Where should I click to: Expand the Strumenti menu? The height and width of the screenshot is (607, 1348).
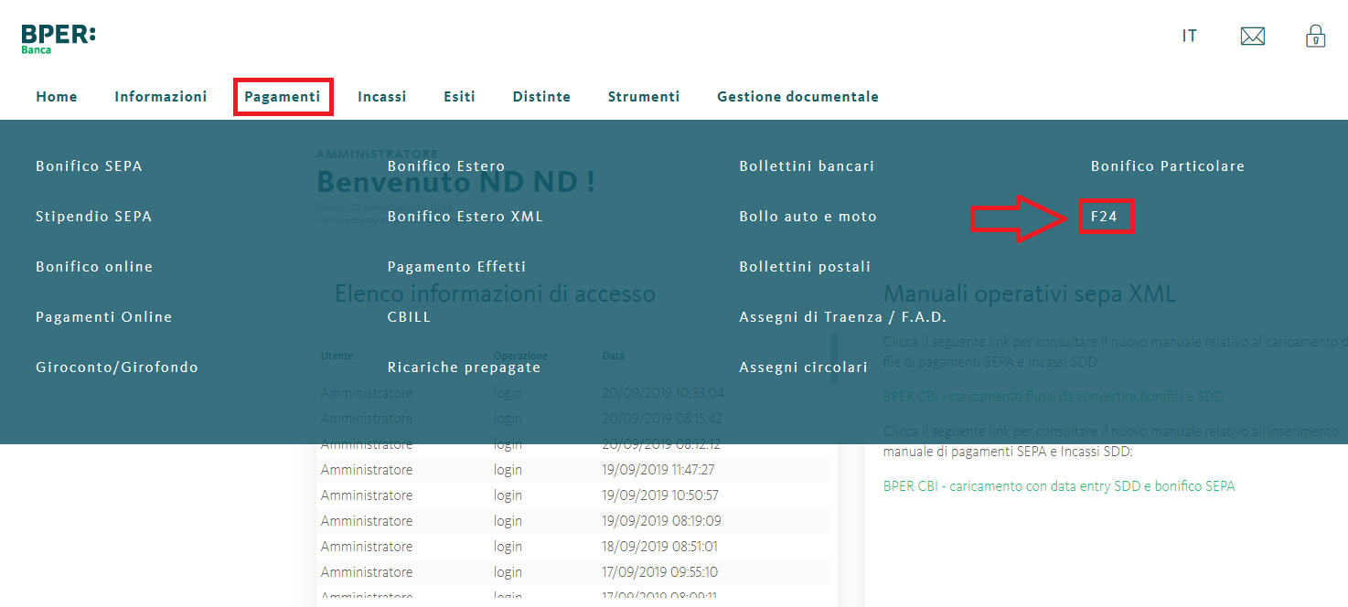coord(644,97)
